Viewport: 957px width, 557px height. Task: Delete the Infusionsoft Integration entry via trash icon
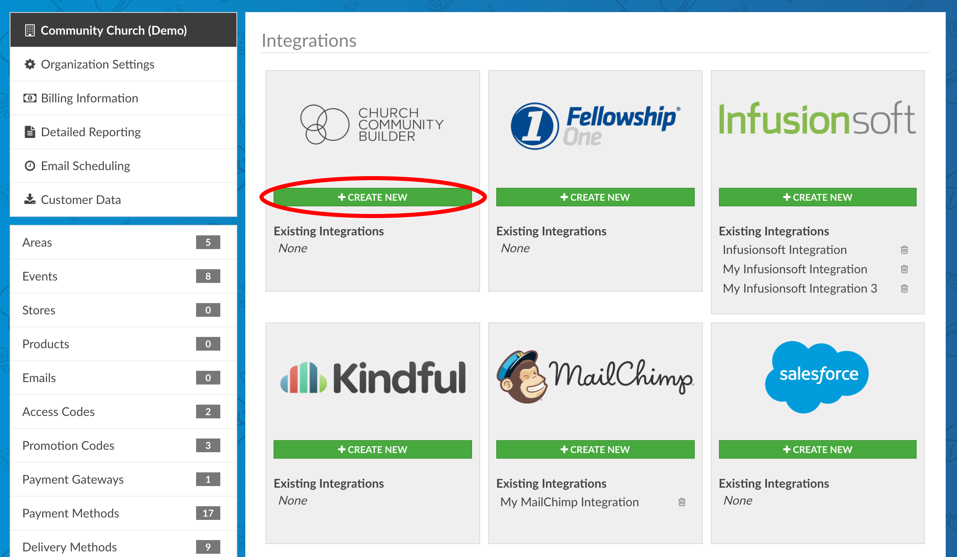(904, 250)
